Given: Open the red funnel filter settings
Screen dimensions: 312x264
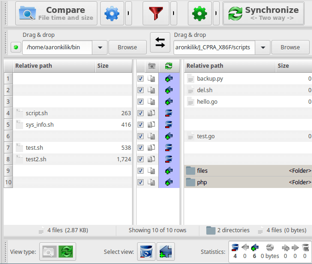Looking at the screenshot, I should coord(156,14).
